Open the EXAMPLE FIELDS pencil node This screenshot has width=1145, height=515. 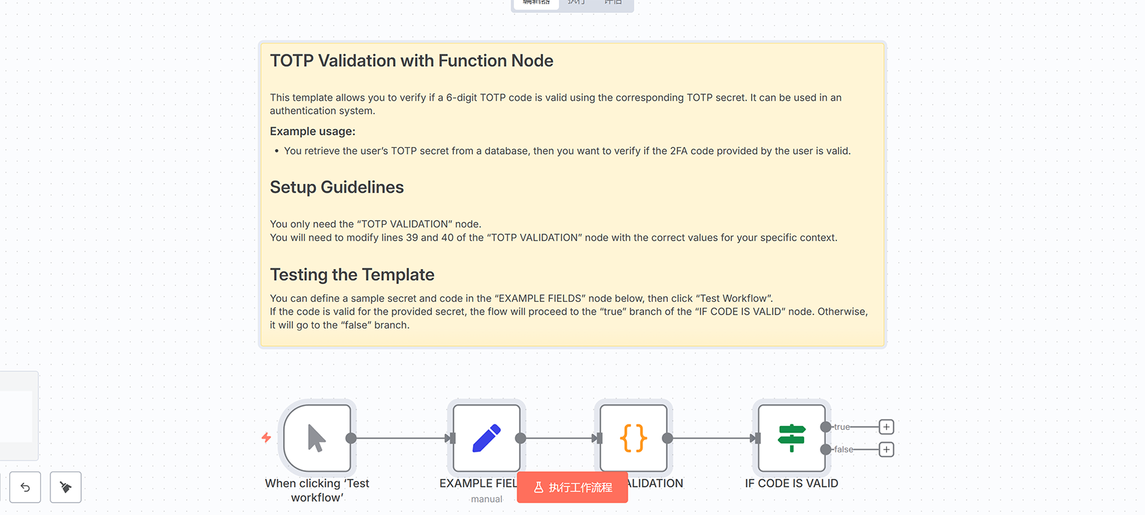(486, 438)
